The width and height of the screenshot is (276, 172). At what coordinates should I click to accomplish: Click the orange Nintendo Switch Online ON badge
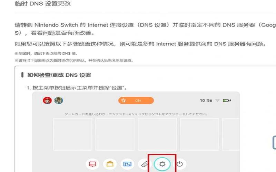pos(136,100)
